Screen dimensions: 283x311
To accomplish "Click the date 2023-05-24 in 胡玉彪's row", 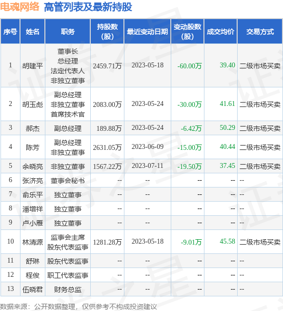I will (147, 104).
